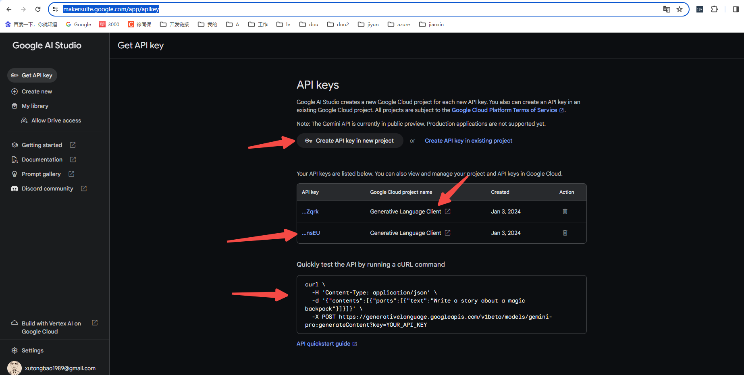Screen dimensions: 744x375
Task: Open site information icon in address bar
Action: (x=56, y=9)
